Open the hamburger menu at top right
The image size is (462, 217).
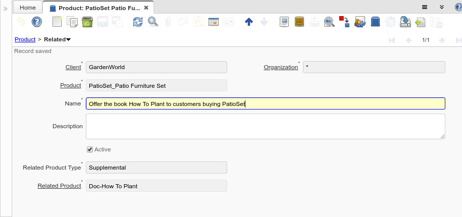425,7
